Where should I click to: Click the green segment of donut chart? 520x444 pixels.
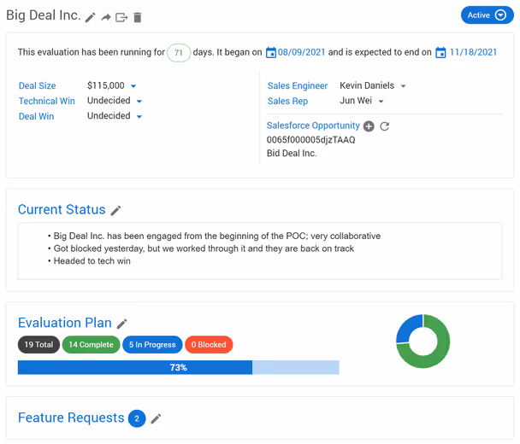point(440,354)
